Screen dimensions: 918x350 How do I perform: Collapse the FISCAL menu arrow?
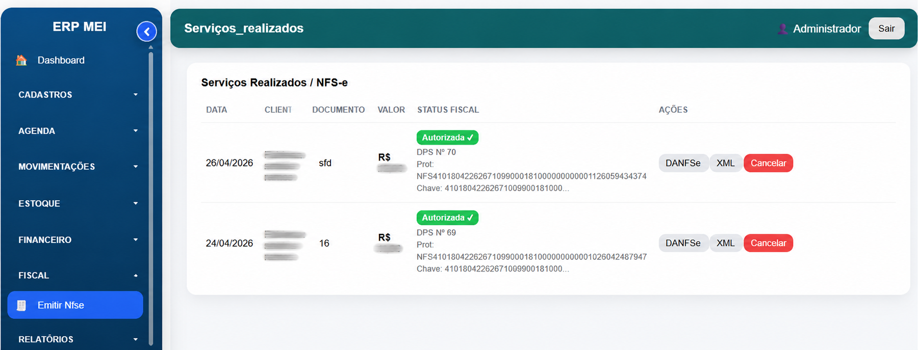tap(136, 276)
